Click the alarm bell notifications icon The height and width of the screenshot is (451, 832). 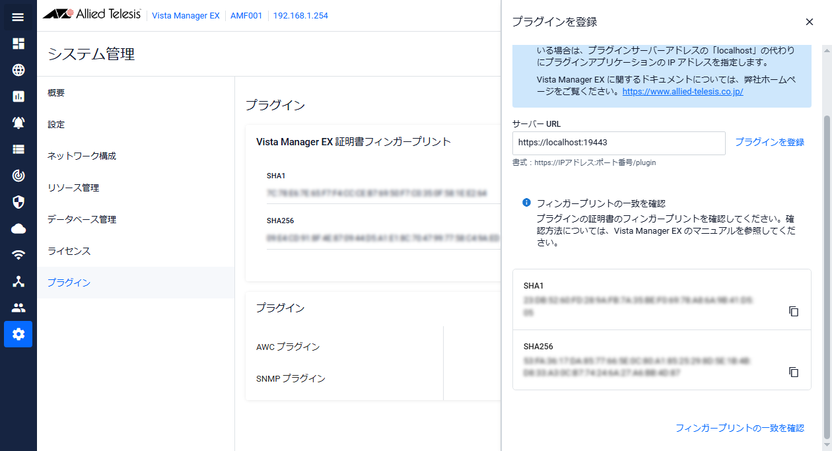(x=18, y=123)
